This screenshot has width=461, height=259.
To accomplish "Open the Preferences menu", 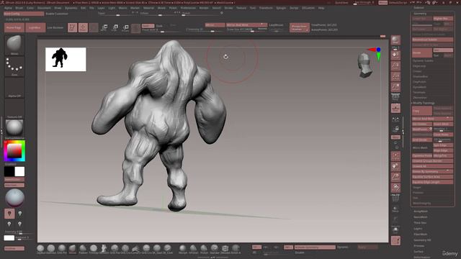I will pyautogui.click(x=188, y=8).
